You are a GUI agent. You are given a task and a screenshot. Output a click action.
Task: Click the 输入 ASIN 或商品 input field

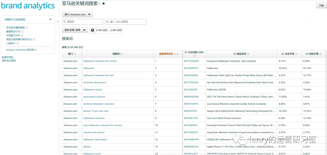(126, 22)
